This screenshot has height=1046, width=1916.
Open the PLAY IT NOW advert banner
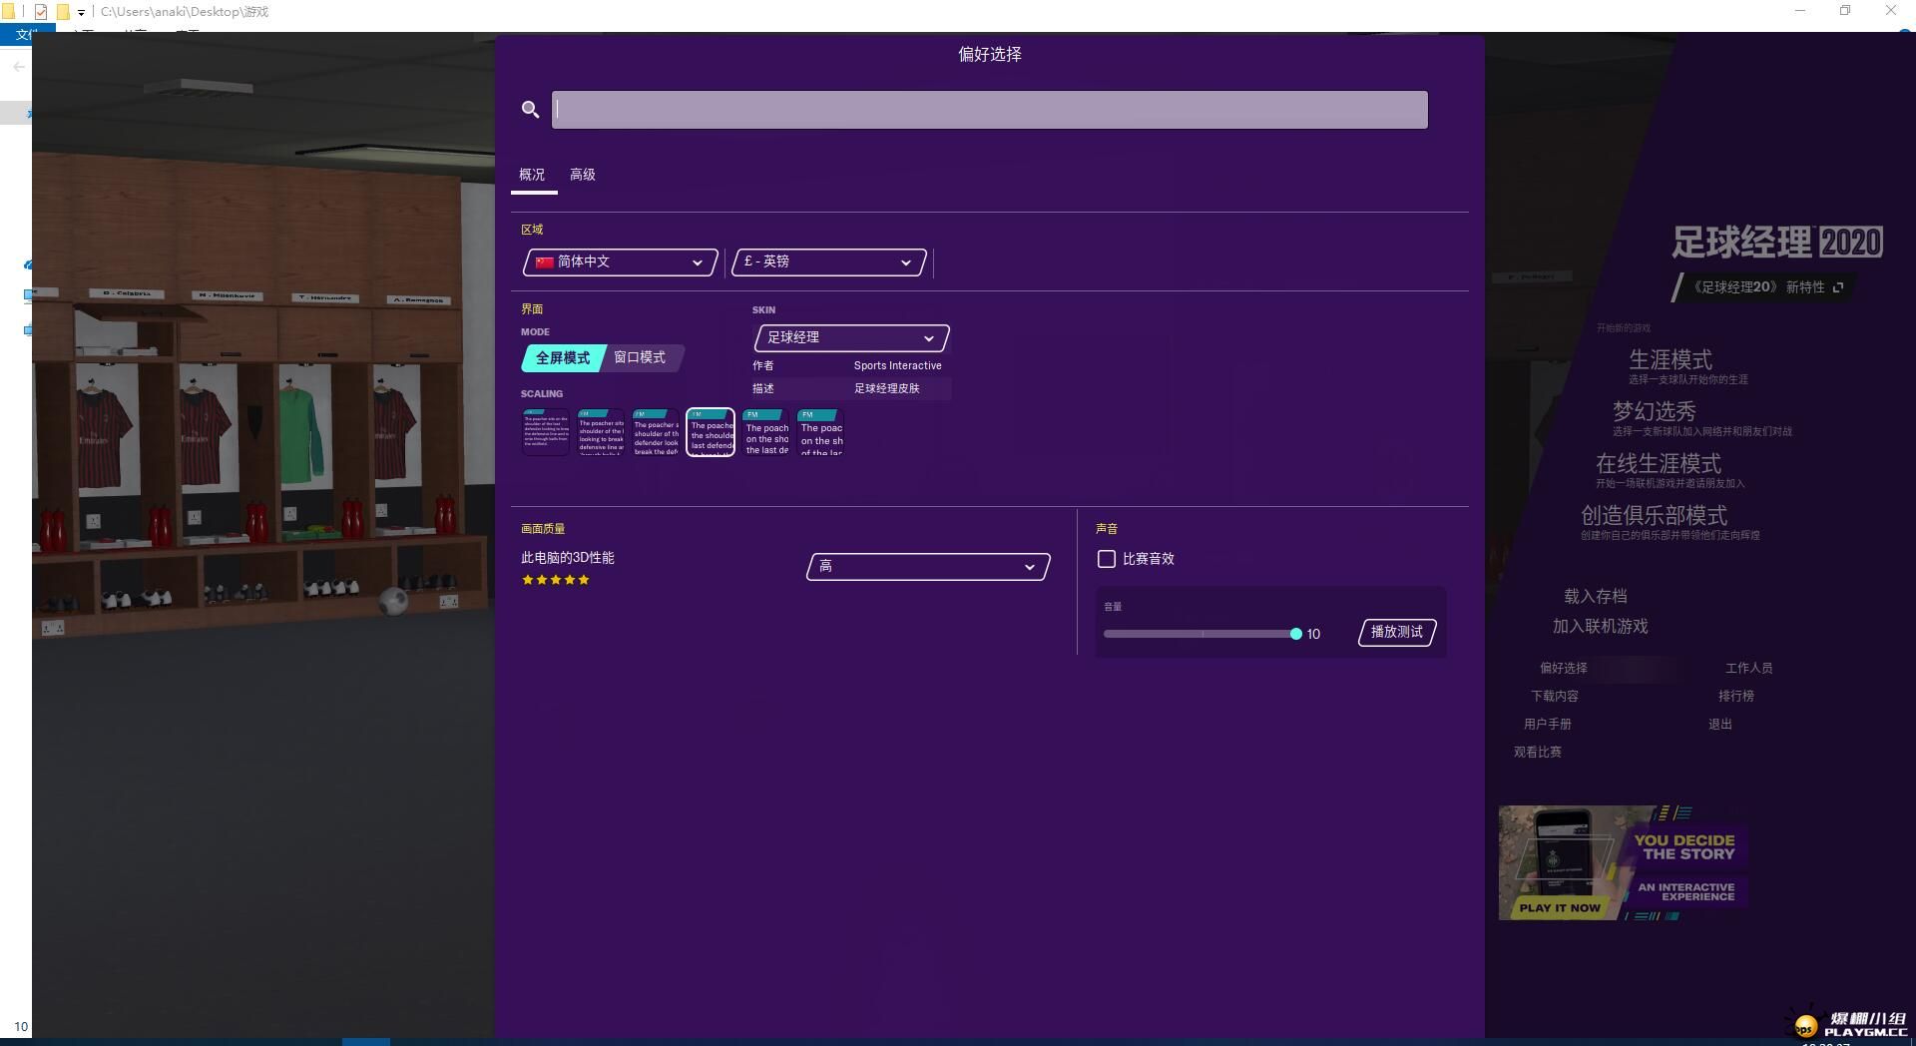[x=1623, y=862]
